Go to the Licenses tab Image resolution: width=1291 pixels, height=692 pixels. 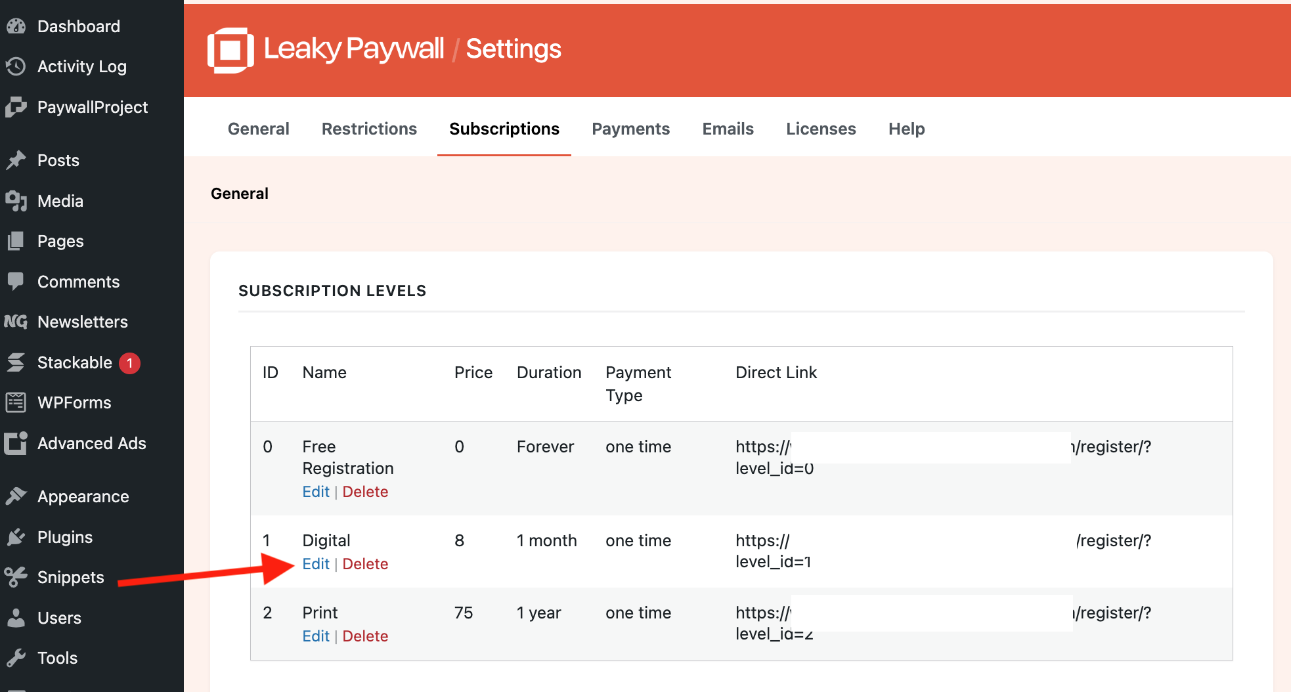tap(821, 129)
